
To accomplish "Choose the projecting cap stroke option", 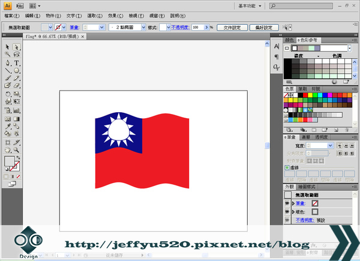I will pyautogui.click(x=352, y=146).
